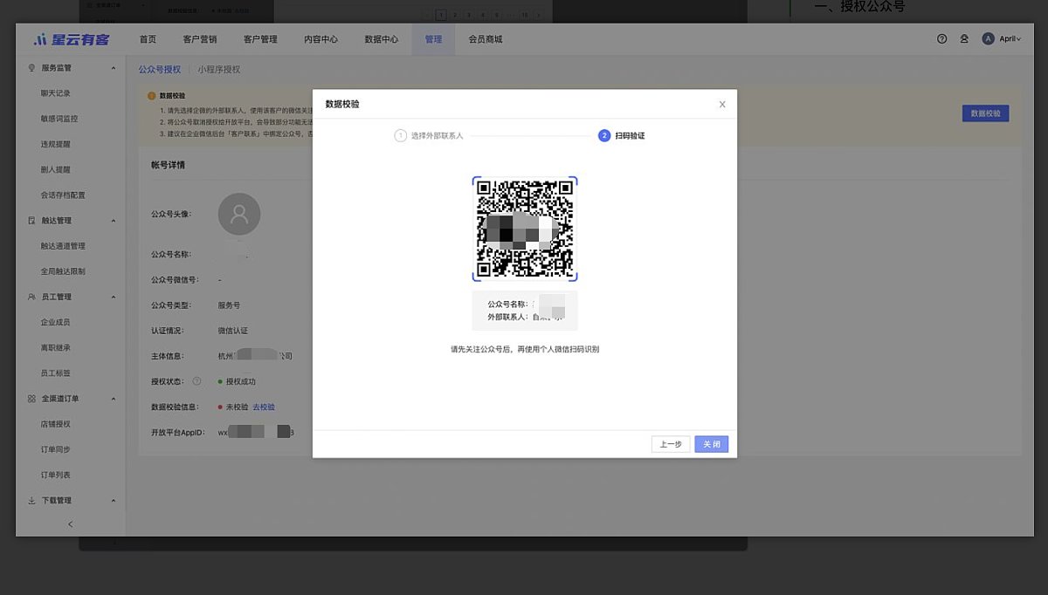This screenshot has height=595, width=1048.
Task: Open 敏感词监控 in sidebar
Action: [59, 119]
